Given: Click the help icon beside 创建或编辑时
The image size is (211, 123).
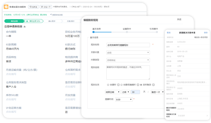Looking at the screenshot, I should tap(138, 85).
